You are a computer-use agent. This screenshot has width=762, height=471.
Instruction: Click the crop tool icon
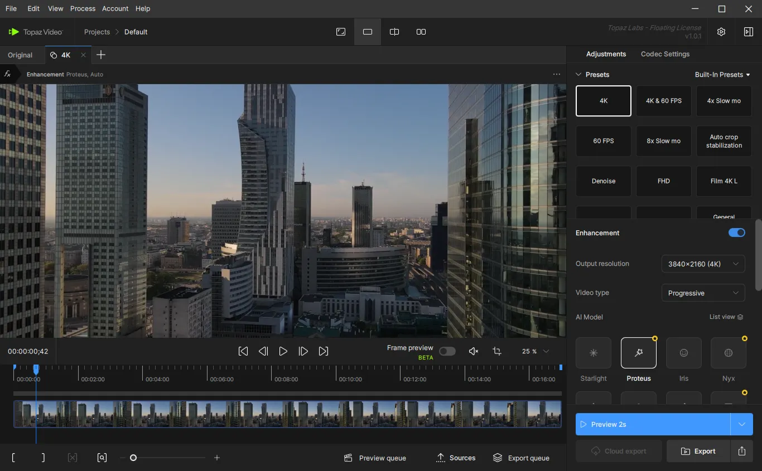(x=497, y=351)
